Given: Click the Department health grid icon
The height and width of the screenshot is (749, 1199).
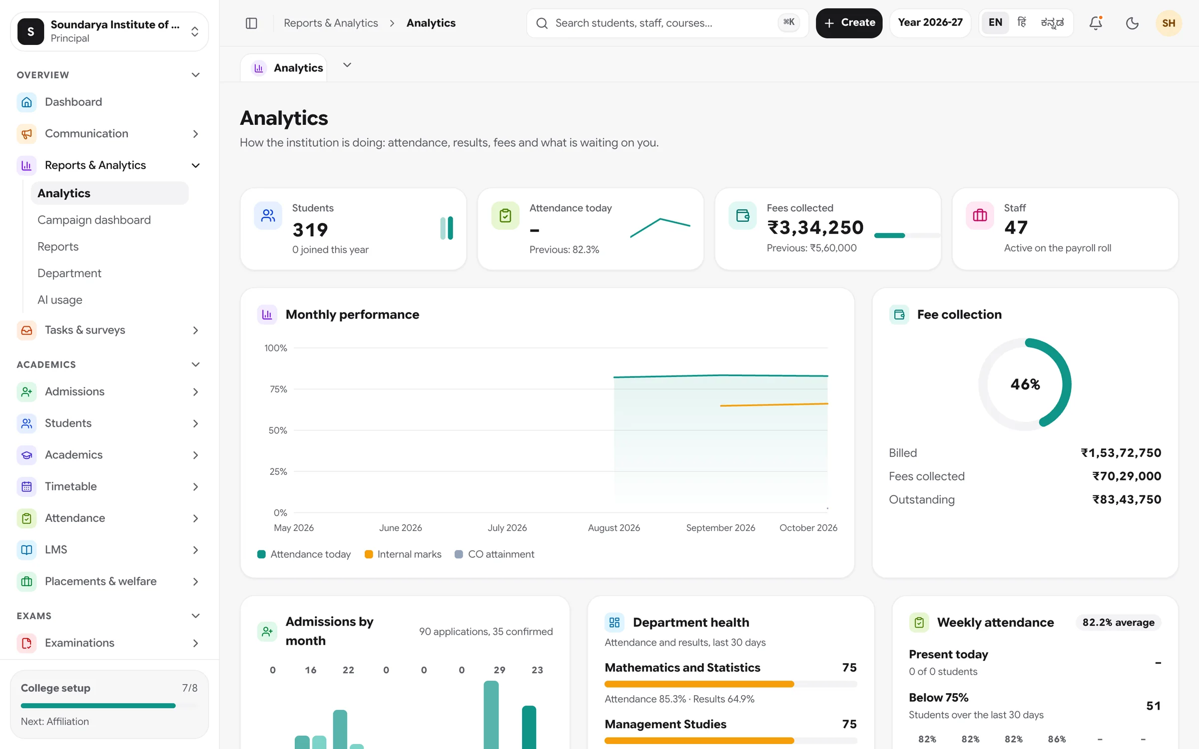Looking at the screenshot, I should 614,623.
